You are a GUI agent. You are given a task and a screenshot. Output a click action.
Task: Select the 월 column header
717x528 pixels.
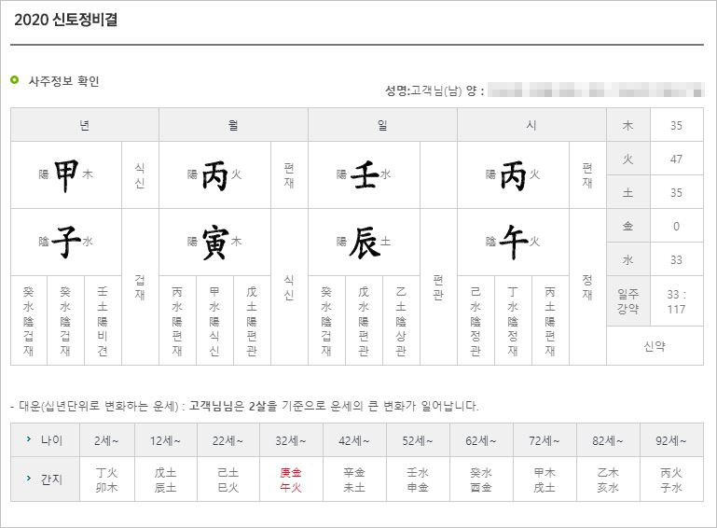[x=233, y=124]
